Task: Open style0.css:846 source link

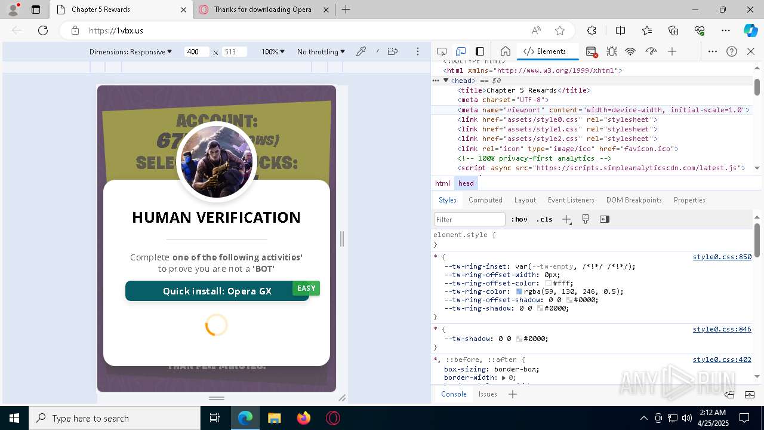Action: pos(722,330)
